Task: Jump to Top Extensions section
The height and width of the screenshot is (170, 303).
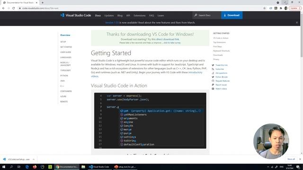Action: 219,42
